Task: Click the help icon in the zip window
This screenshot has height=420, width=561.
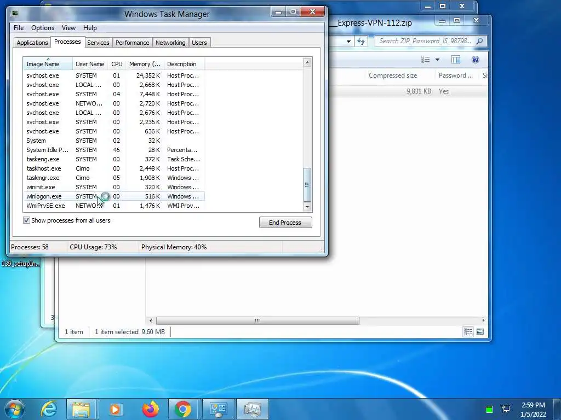Action: pyautogui.click(x=475, y=60)
